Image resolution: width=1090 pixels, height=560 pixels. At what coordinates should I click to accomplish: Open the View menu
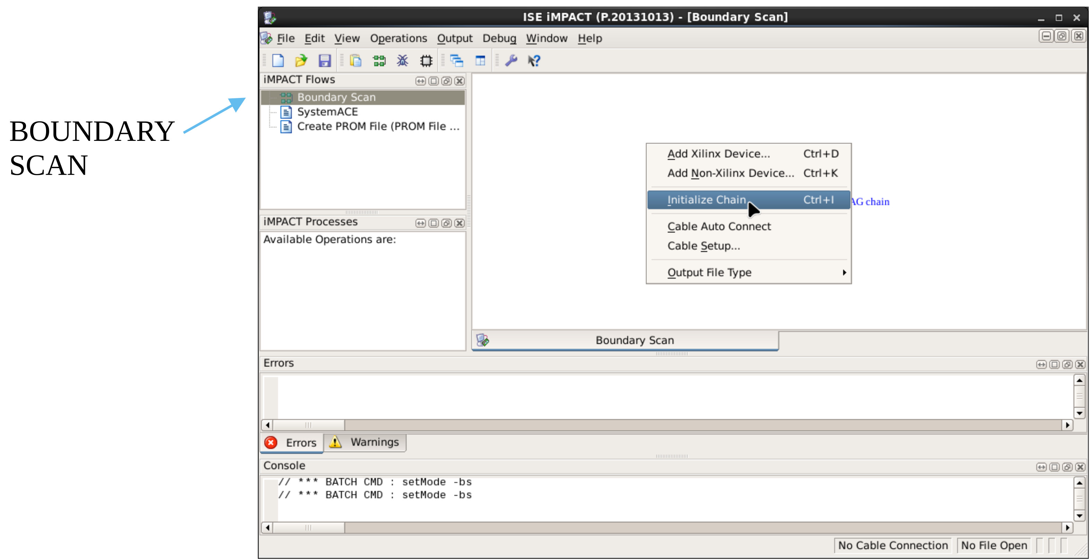[347, 38]
